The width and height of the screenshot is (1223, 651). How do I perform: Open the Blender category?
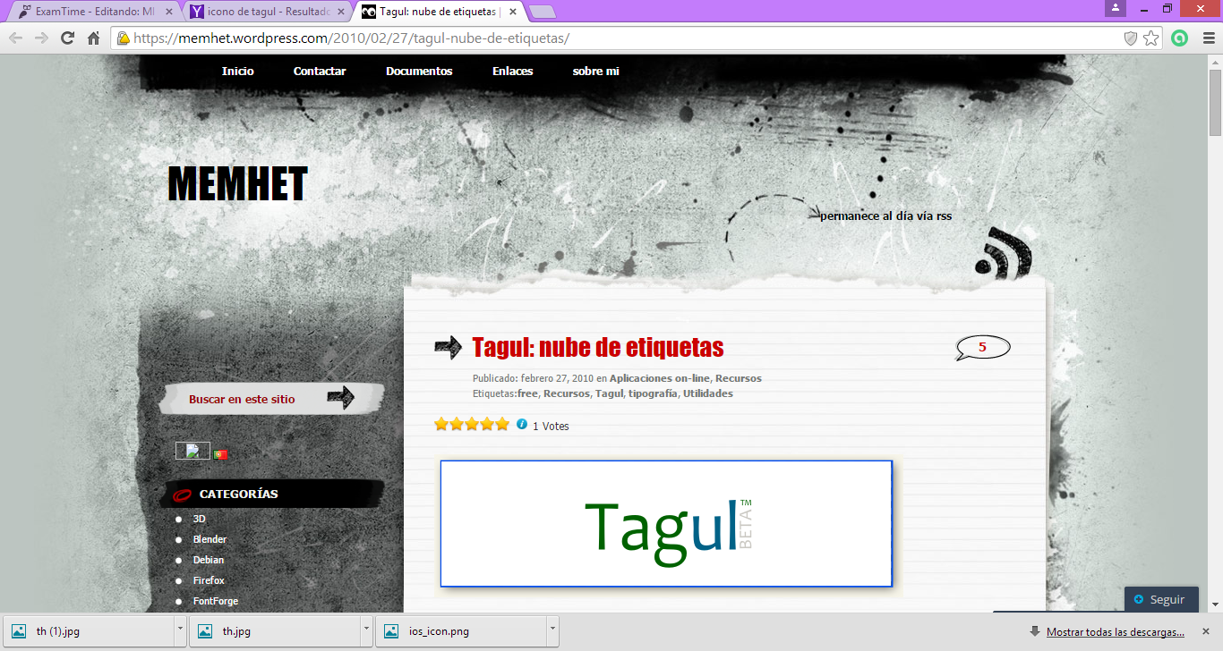pos(210,539)
